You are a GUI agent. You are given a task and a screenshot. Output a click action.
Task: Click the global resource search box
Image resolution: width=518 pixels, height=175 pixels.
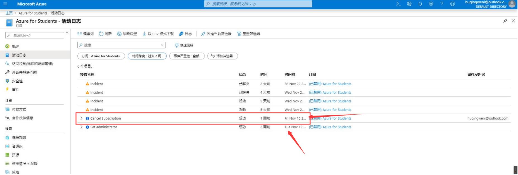(x=258, y=4)
